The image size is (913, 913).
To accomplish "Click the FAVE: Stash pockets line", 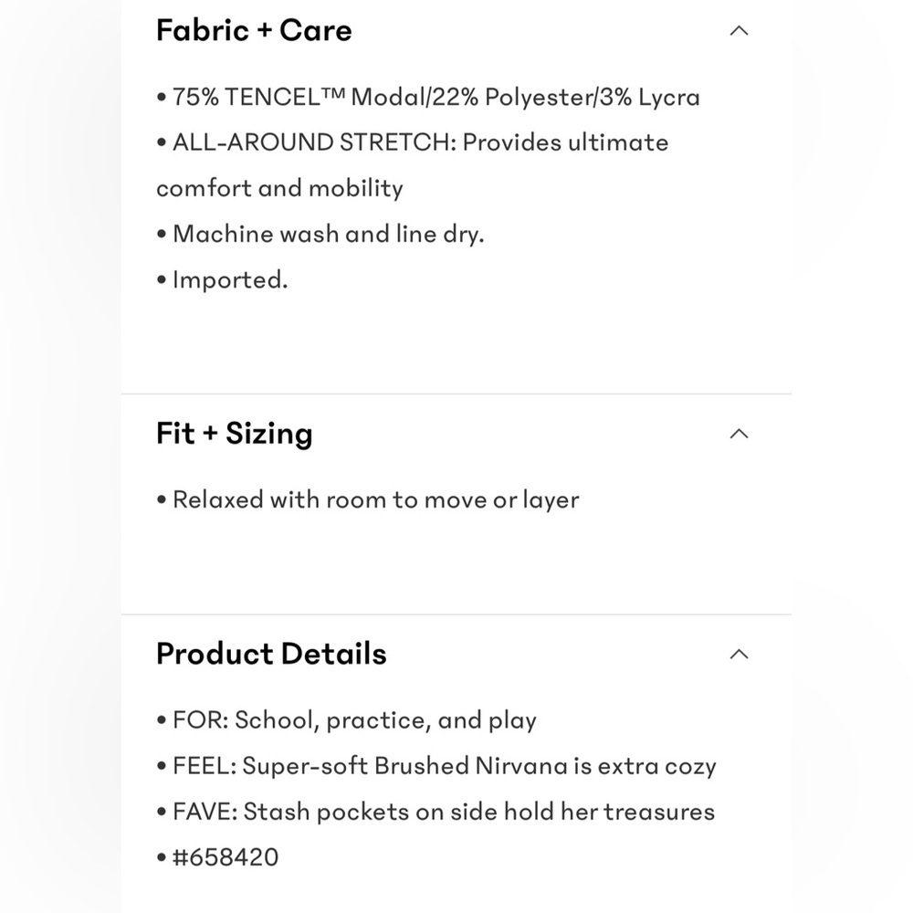I will [444, 812].
